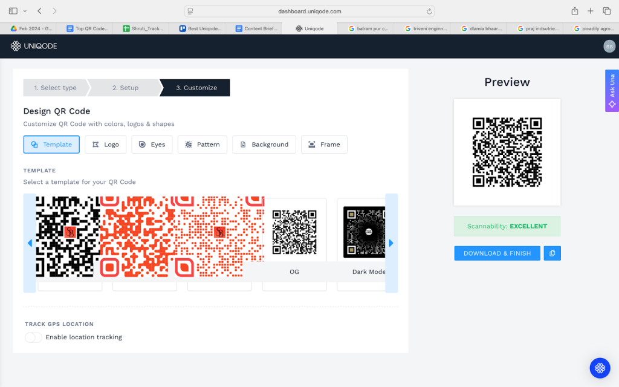Image resolution: width=619 pixels, height=387 pixels.
Task: Select the Pattern design tab
Action: coord(203,145)
